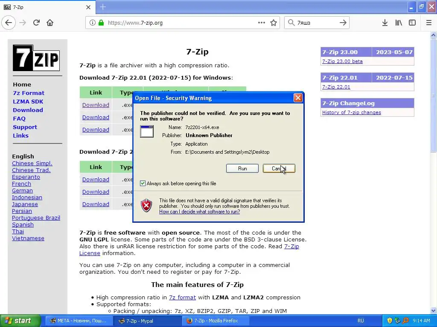Image resolution: width=437 pixels, height=327 pixels.
Task: Go to the Download sidebar page
Action: pos(28,110)
